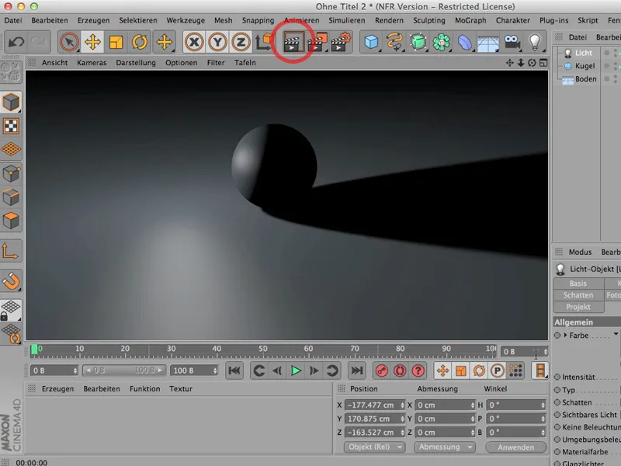Expand the Farbe color parameter

(x=566, y=336)
